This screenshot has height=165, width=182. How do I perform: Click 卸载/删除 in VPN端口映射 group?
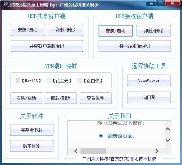[61, 98]
